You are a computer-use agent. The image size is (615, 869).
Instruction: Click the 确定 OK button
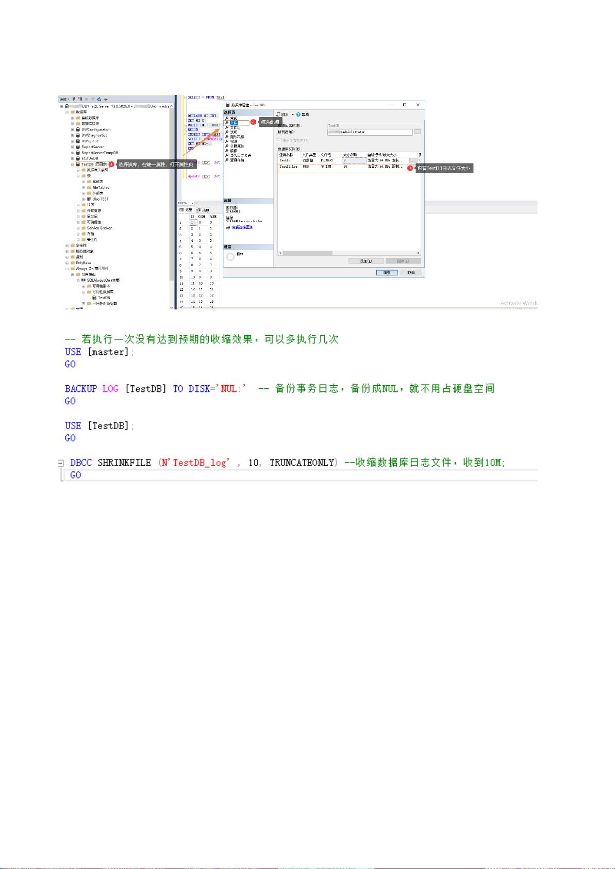tap(387, 272)
